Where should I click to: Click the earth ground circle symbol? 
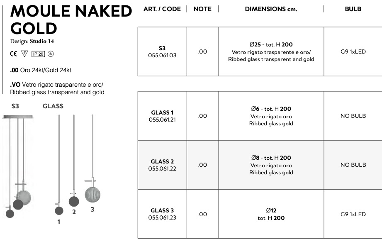pos(51,54)
